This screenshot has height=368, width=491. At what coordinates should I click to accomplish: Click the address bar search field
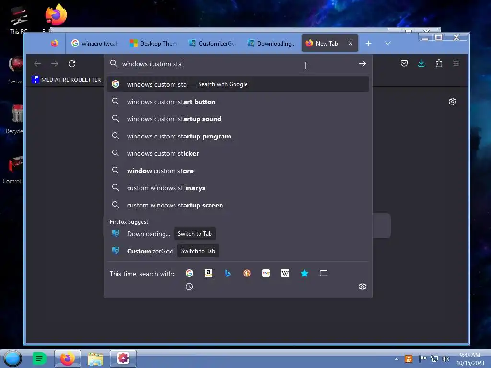[x=238, y=64]
